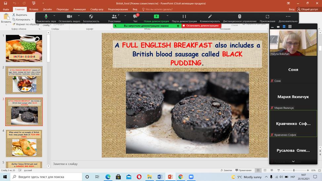
Task: Open Remote Control (Дистанционное управление)
Action: click(240, 17)
